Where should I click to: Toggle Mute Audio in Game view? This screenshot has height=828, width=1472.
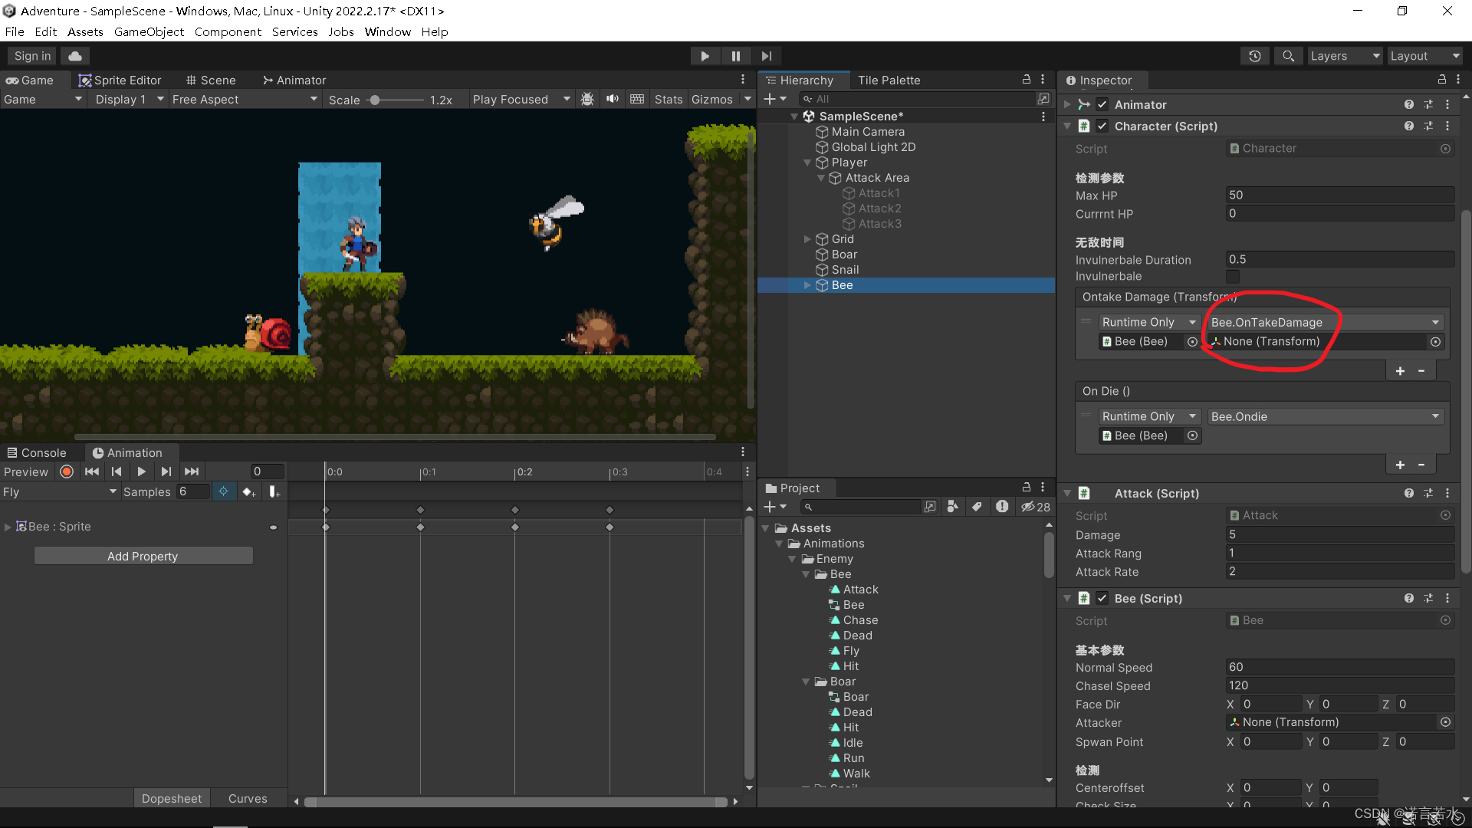(612, 99)
